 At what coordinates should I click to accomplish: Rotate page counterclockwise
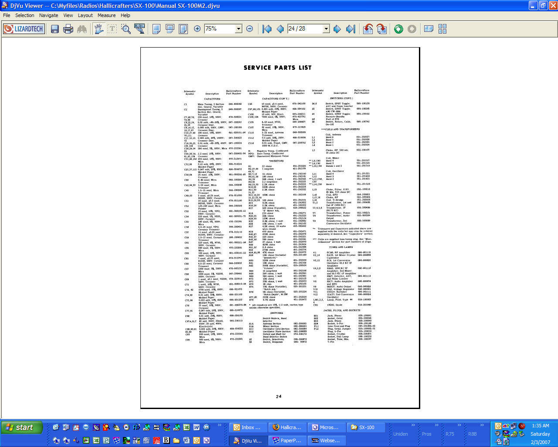click(368, 29)
